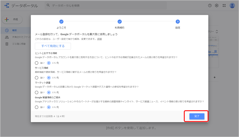Click the search magnifier icon
Viewport: 239px width, 137px height.
(x=48, y=5)
